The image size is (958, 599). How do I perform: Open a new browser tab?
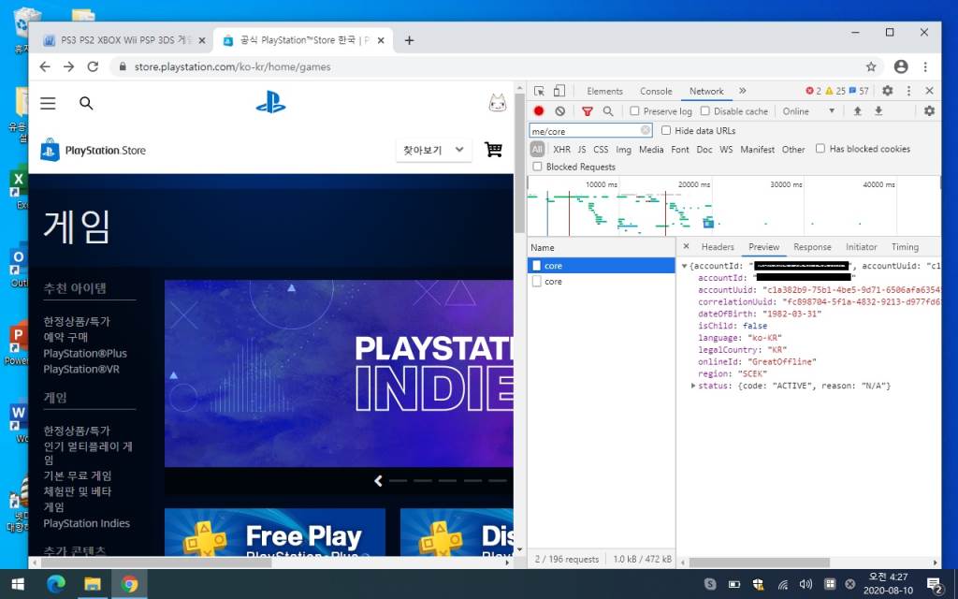click(x=410, y=40)
